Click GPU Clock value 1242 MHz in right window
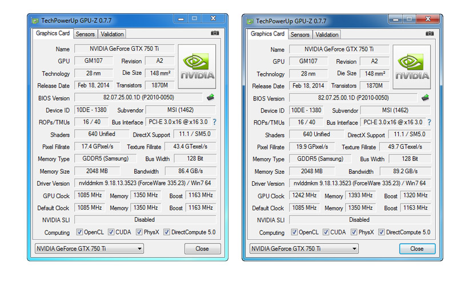457x283 pixels. (x=304, y=196)
